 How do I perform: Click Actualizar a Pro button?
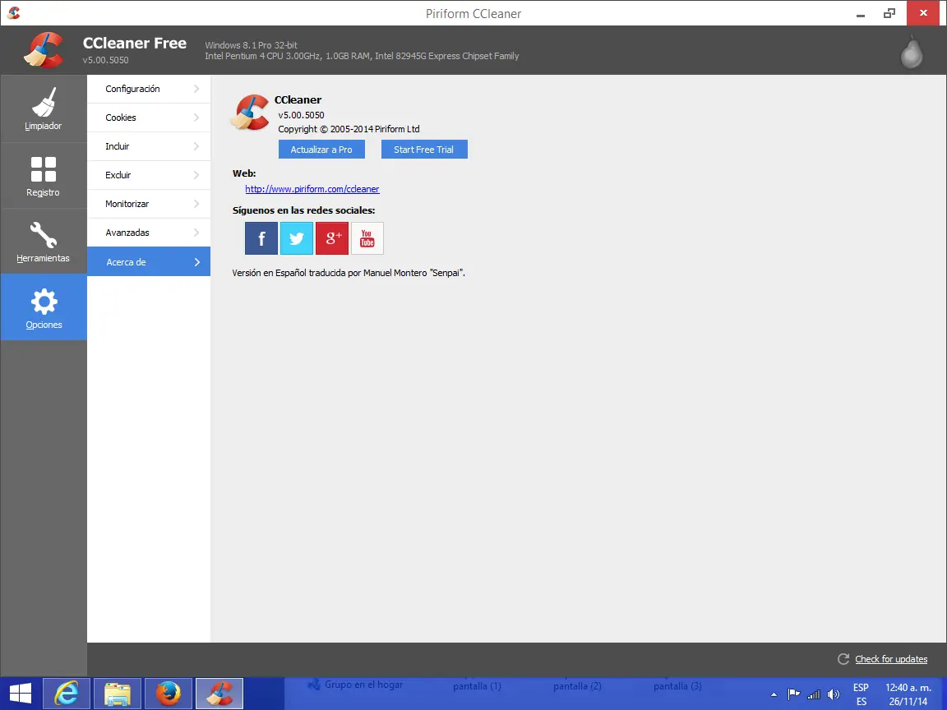pyautogui.click(x=321, y=149)
